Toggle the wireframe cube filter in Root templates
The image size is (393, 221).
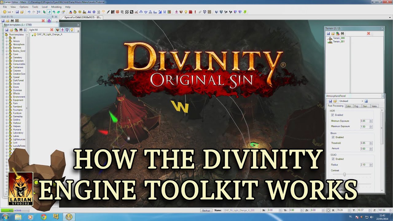[x=67, y=30]
